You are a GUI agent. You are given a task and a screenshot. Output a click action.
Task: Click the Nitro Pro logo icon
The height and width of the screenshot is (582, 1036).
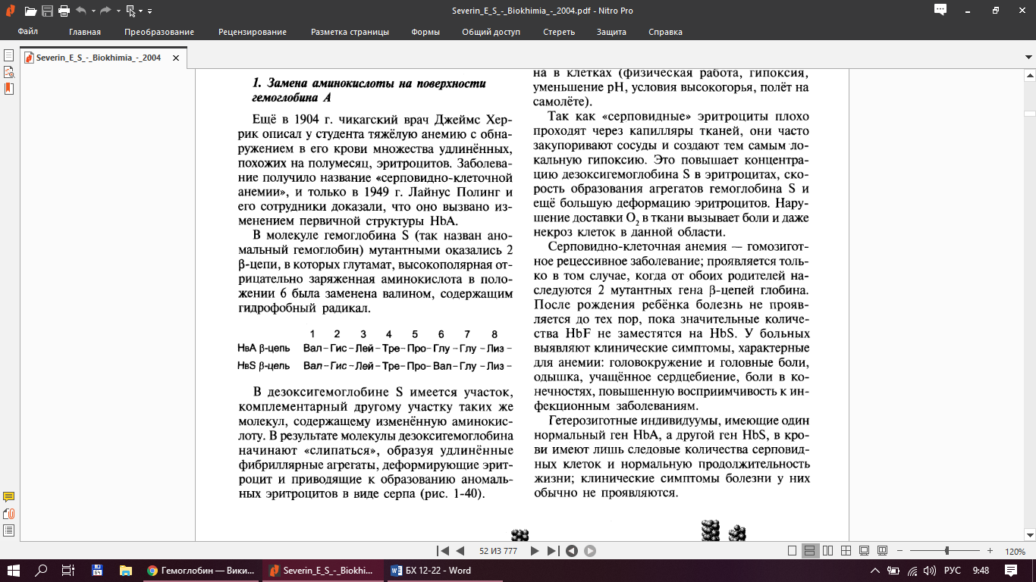tap(10, 11)
